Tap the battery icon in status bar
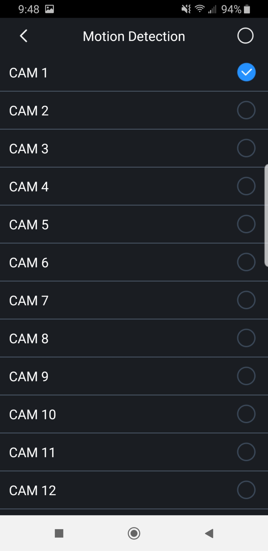268x551 pixels. (x=247, y=9)
